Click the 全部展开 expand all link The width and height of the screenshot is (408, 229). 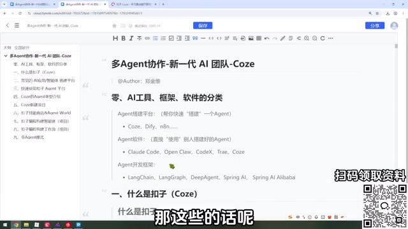[22, 48]
